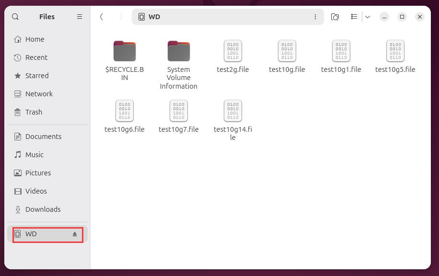
Task: Open the Trash location
Action: (34, 112)
